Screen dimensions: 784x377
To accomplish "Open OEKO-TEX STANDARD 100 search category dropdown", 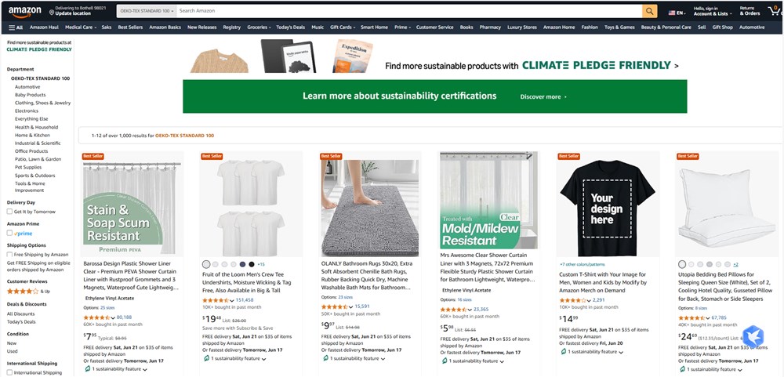I will click(x=147, y=11).
